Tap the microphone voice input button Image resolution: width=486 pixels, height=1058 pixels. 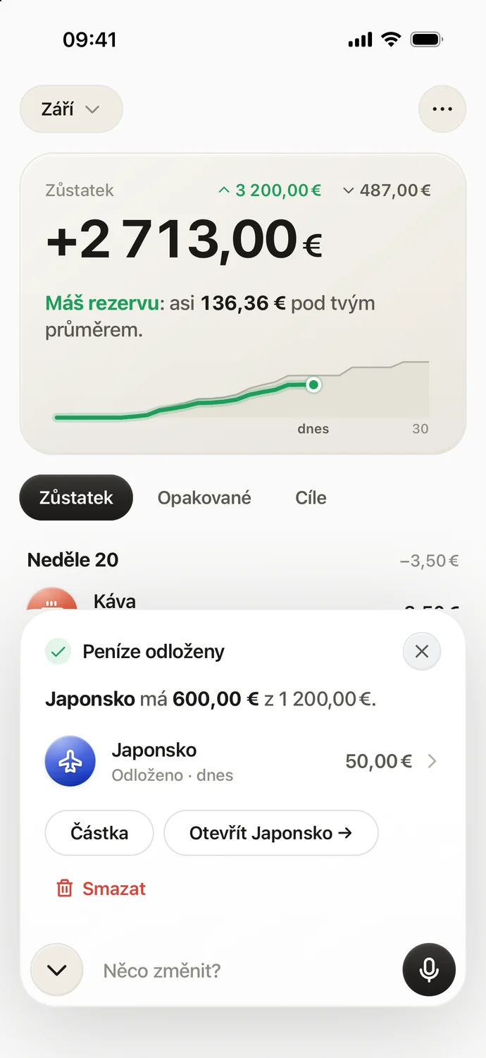(429, 970)
